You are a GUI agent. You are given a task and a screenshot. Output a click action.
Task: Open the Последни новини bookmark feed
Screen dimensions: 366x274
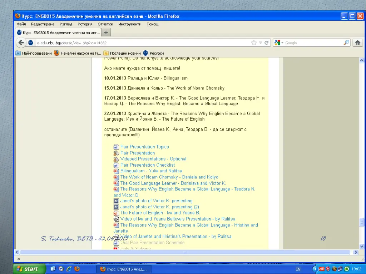coord(122,53)
